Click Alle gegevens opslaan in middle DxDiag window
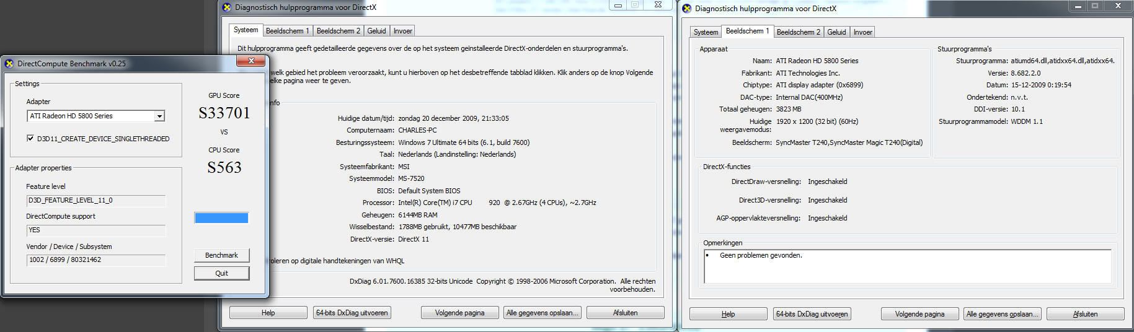Screen dimensions: 1134x332 (x=542, y=313)
